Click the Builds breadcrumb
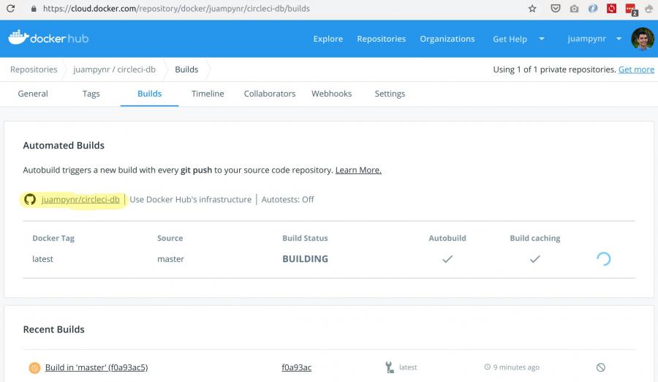This screenshot has width=658, height=382. point(186,70)
